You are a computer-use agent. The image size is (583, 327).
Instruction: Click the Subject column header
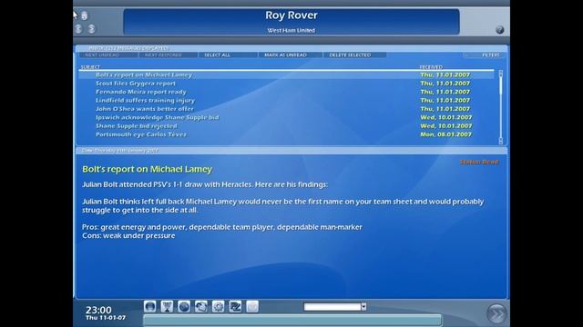tap(90, 67)
